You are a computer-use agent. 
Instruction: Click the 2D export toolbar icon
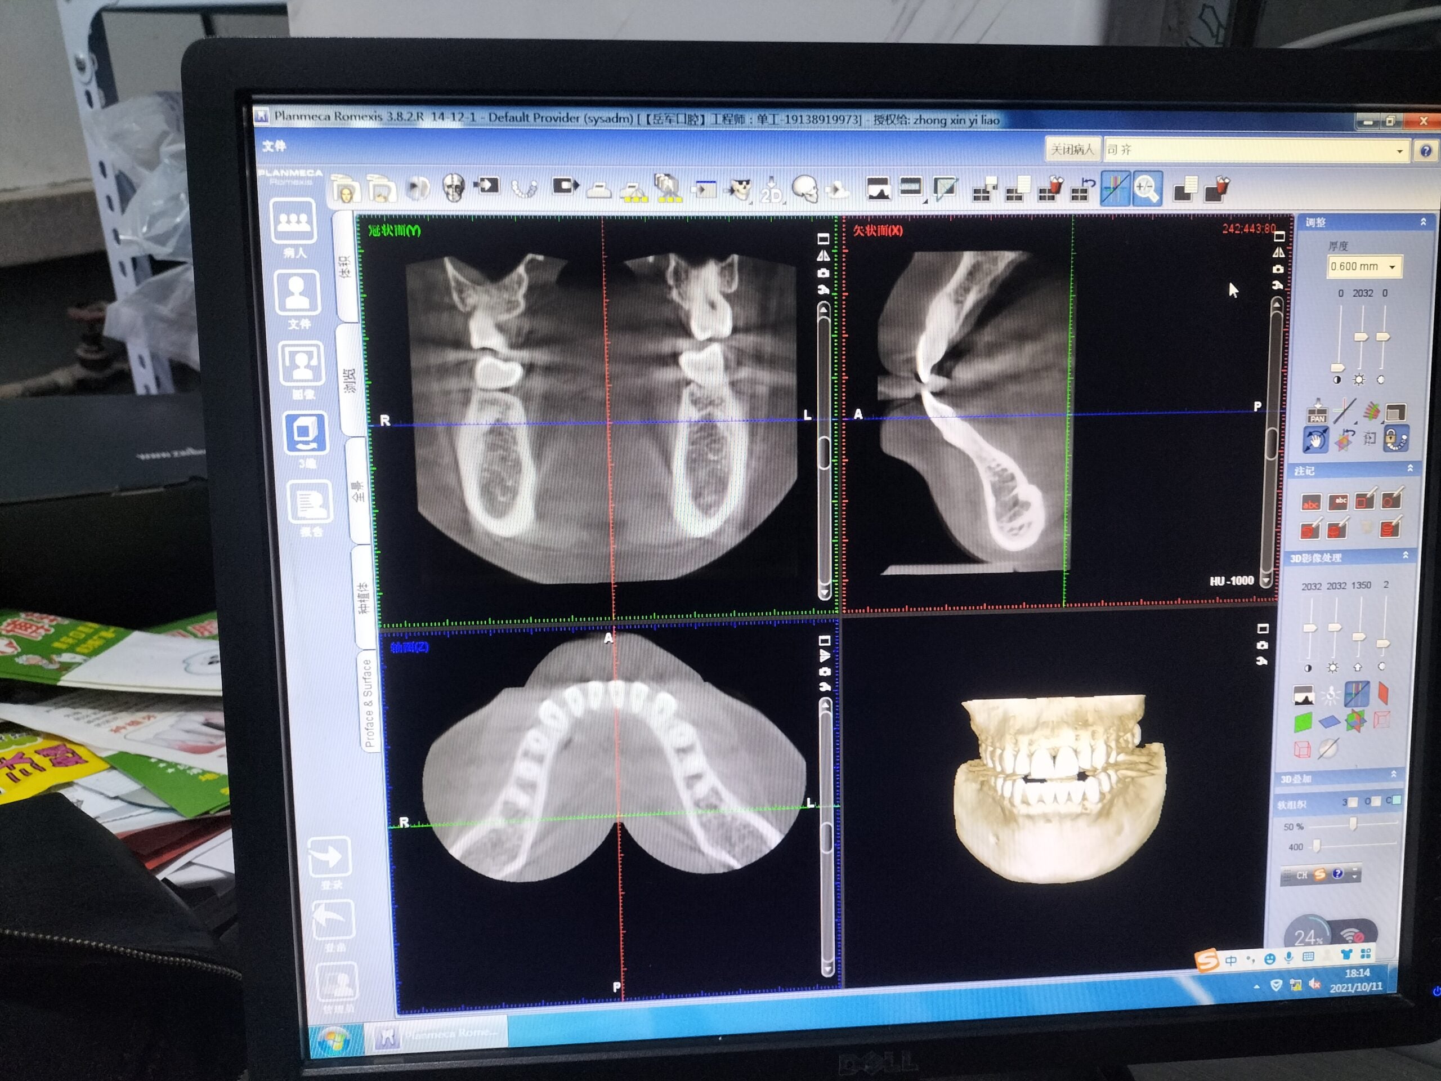771,190
